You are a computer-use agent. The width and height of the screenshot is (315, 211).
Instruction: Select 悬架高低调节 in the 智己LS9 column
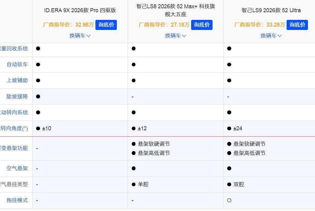(x=249, y=153)
